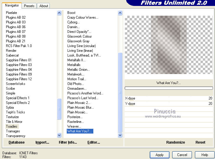The height and width of the screenshot is (159, 215).
Task: Select Plugins AB 02 category
Action: coord(16,17)
